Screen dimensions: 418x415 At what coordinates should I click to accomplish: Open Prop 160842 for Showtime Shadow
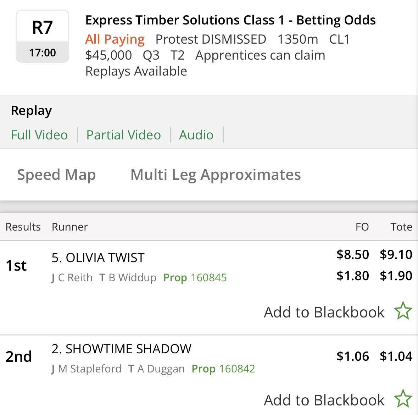[x=223, y=369]
